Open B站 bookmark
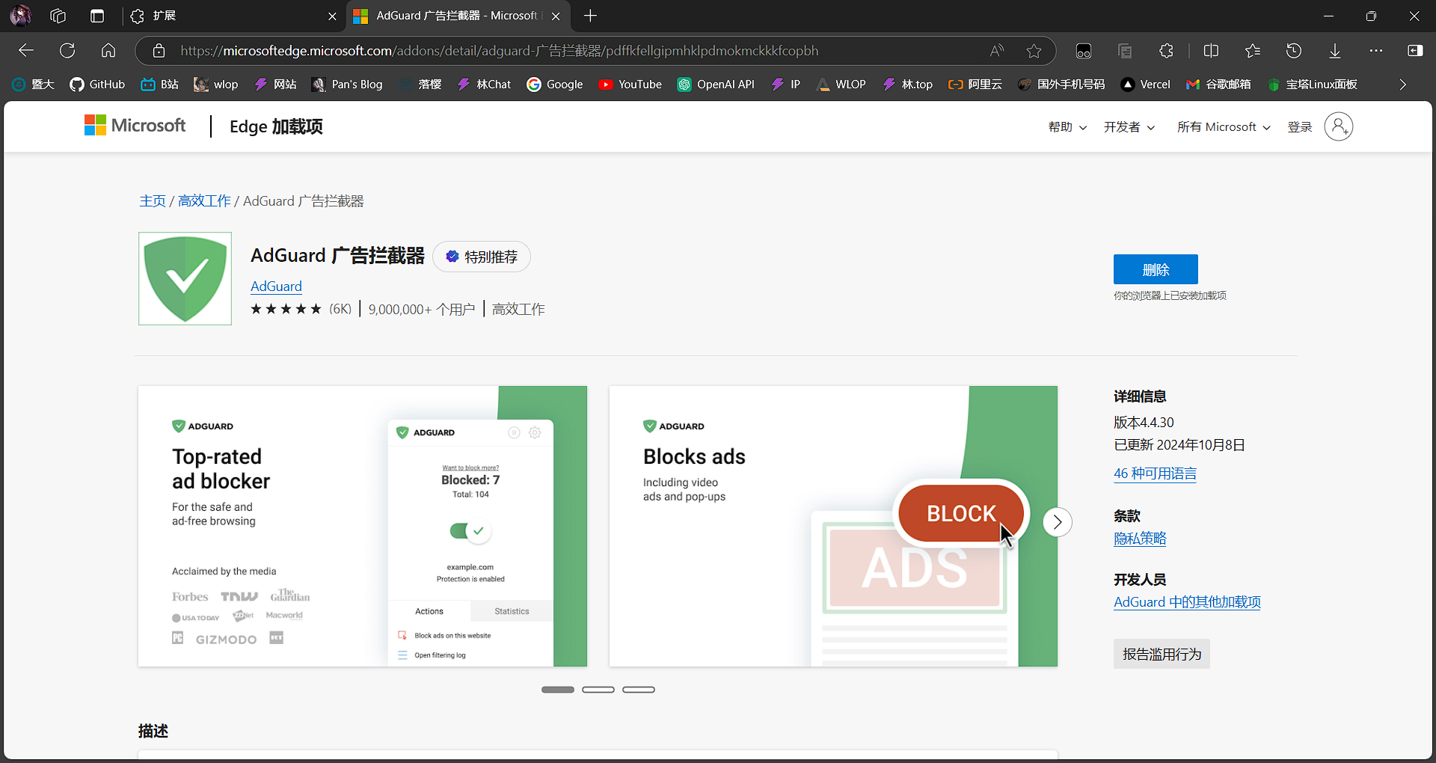 point(159,85)
